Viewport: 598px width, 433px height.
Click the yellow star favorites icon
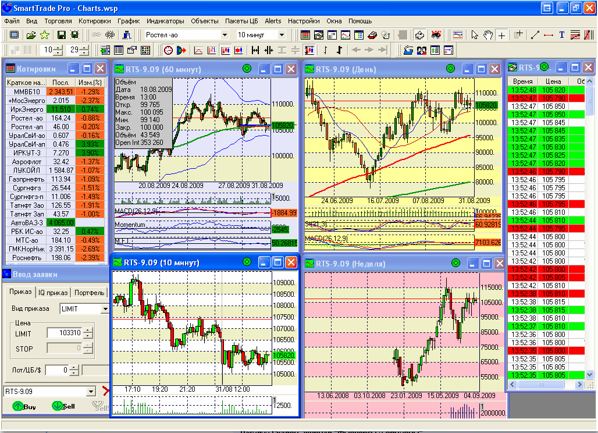[x=45, y=35]
